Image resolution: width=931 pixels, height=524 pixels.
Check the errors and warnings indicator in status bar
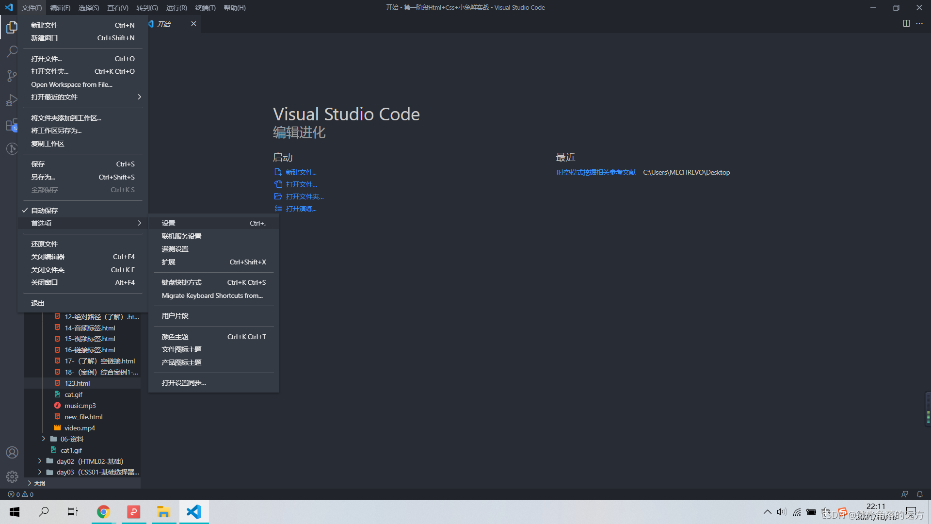[x=20, y=494]
